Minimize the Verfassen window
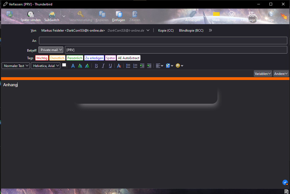290x194 pixels. pyautogui.click(x=259, y=4)
